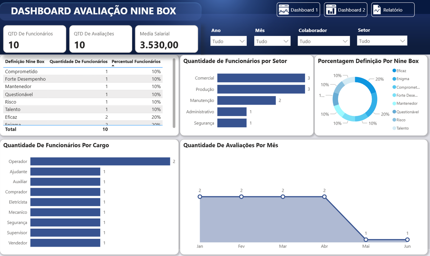Click the Dashboard 2 bar-chart icon
The height and width of the screenshot is (256, 430).
(x=332, y=9)
